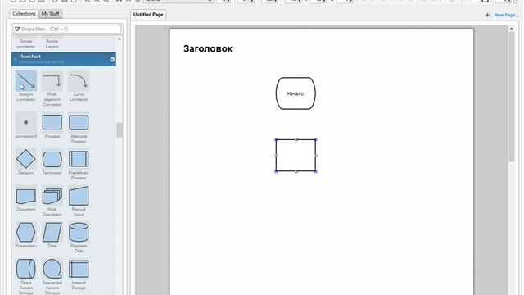
Task: Pick the Predefined Process shape
Action: (79, 159)
